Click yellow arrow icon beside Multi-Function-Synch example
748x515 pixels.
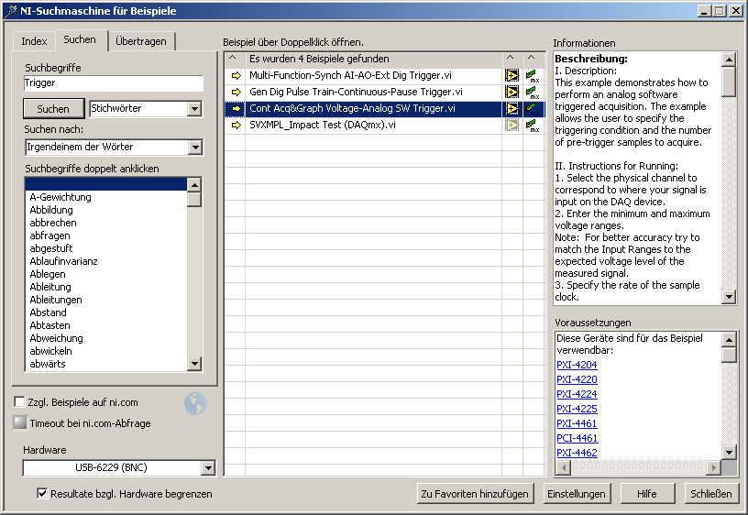[x=236, y=75]
